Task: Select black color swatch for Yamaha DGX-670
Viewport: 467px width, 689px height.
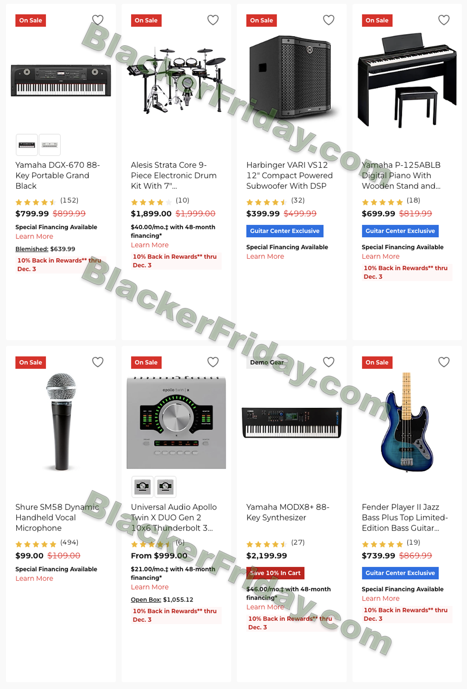Action: (27, 145)
